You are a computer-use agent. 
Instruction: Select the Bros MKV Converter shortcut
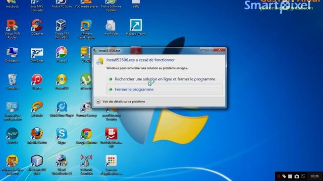(37, 6)
